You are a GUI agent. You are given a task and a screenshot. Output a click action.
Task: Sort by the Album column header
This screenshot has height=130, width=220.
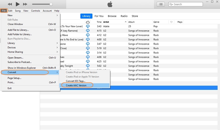point(131,22)
